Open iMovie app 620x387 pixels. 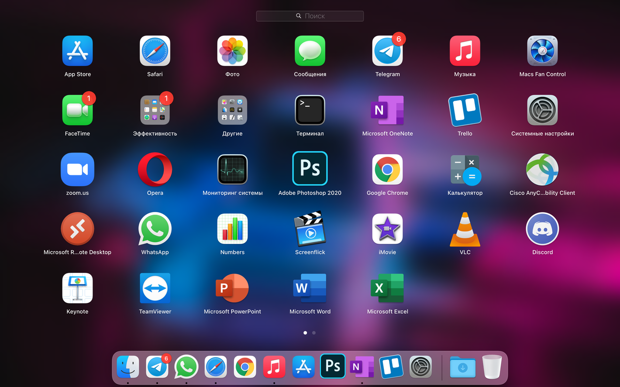pos(388,229)
